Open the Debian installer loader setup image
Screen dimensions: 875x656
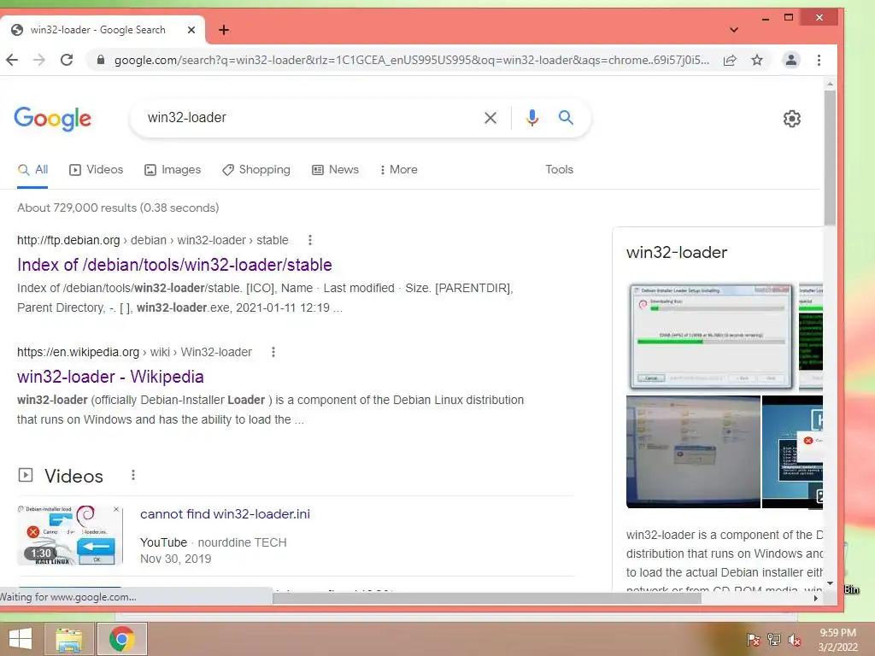(x=711, y=337)
